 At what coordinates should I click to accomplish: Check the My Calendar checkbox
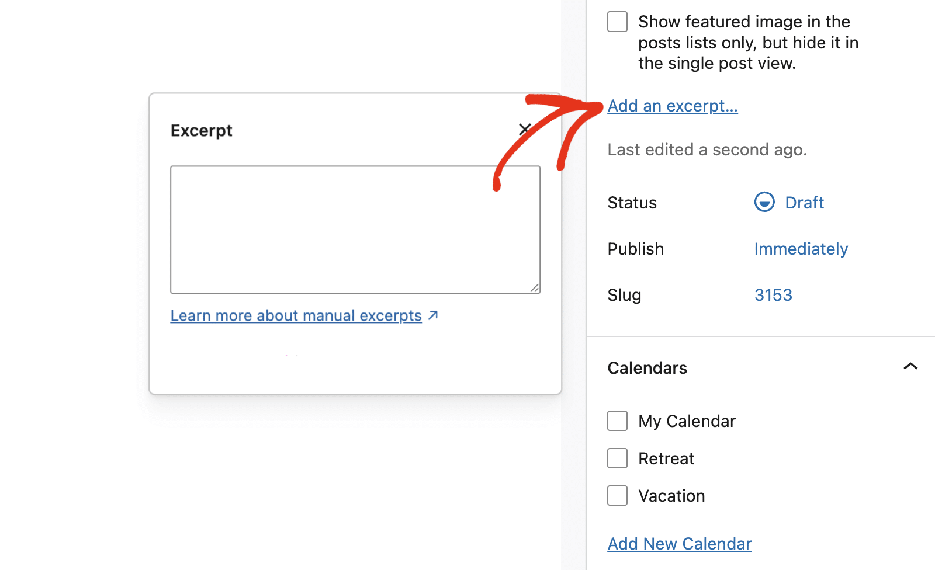(617, 420)
